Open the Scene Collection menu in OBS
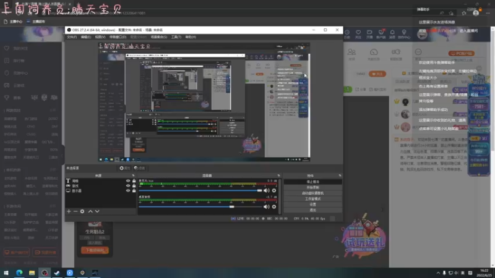 (x=159, y=37)
